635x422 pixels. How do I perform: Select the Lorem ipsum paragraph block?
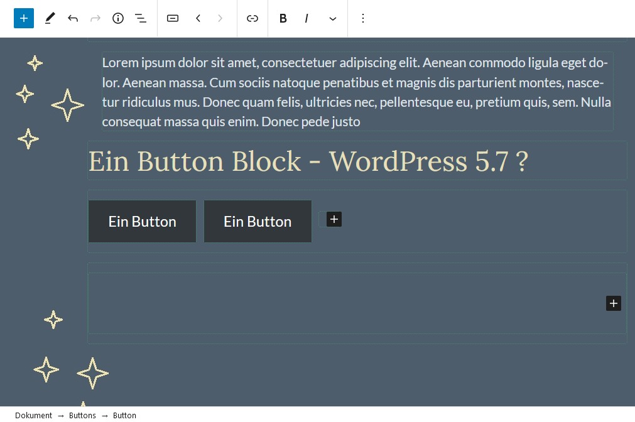(357, 92)
